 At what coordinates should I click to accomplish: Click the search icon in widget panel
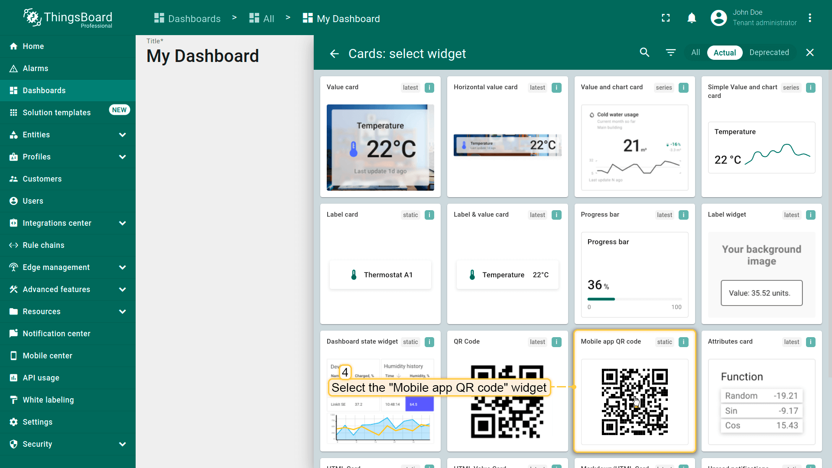644,52
